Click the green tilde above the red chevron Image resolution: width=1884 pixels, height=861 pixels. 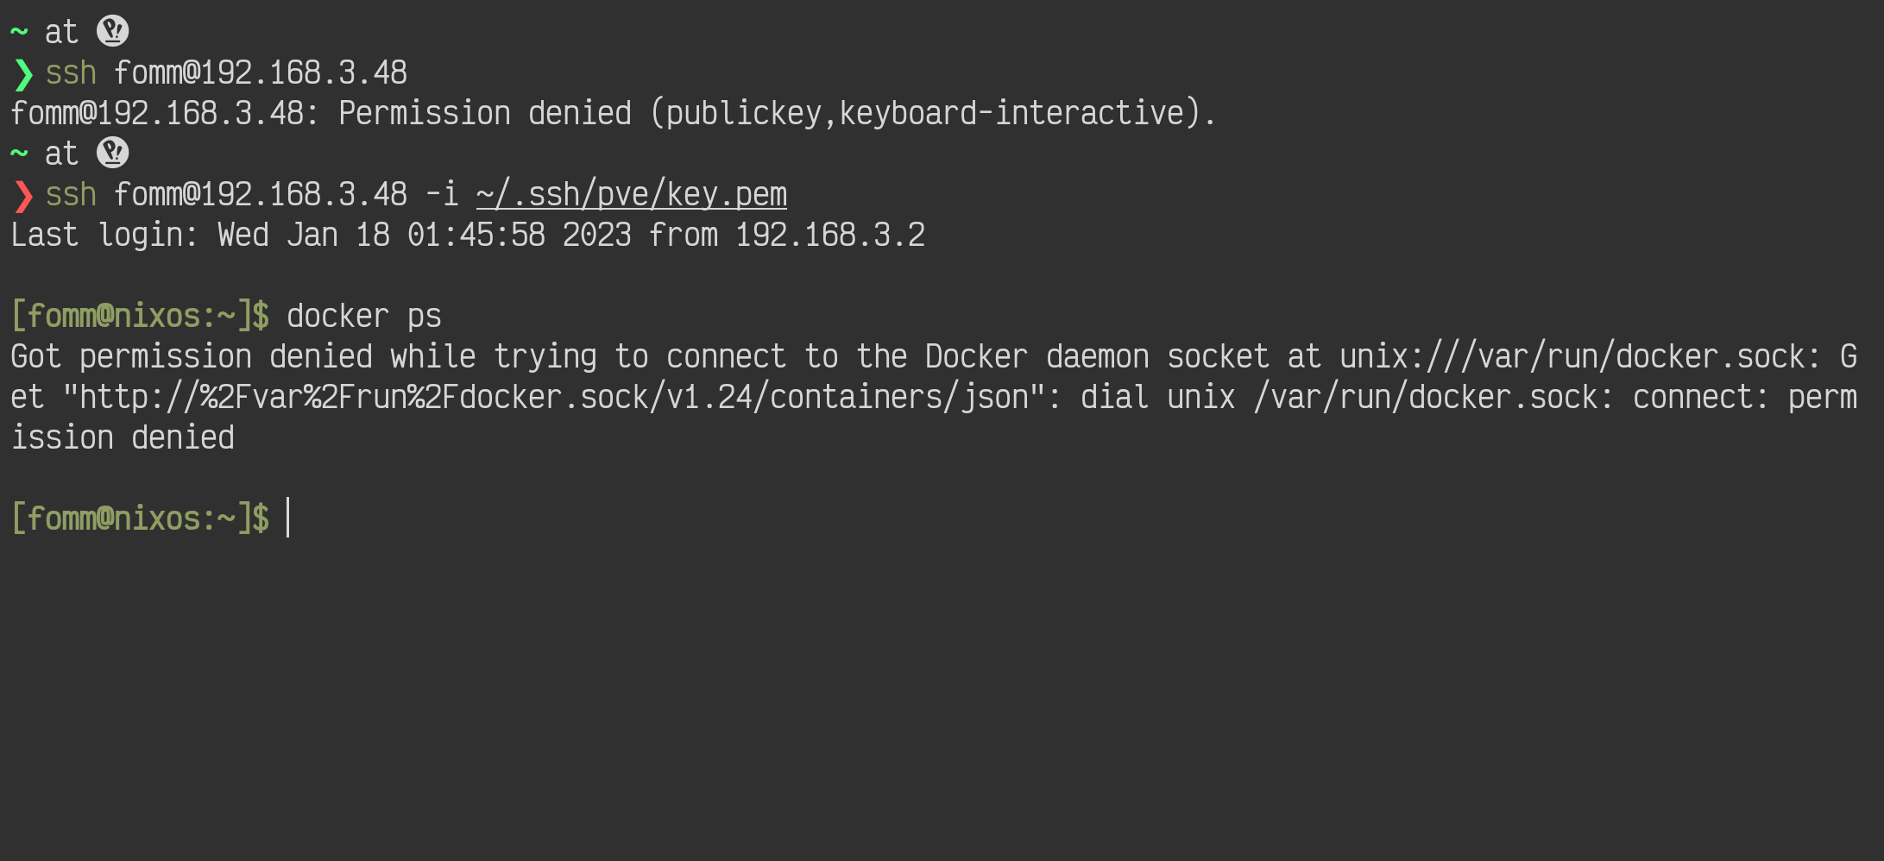(19, 153)
